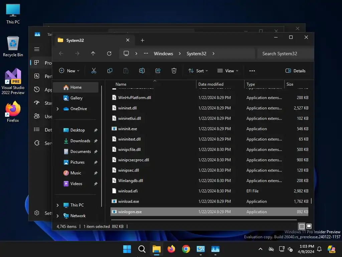Click Windows in the address breadcrumb

point(163,54)
